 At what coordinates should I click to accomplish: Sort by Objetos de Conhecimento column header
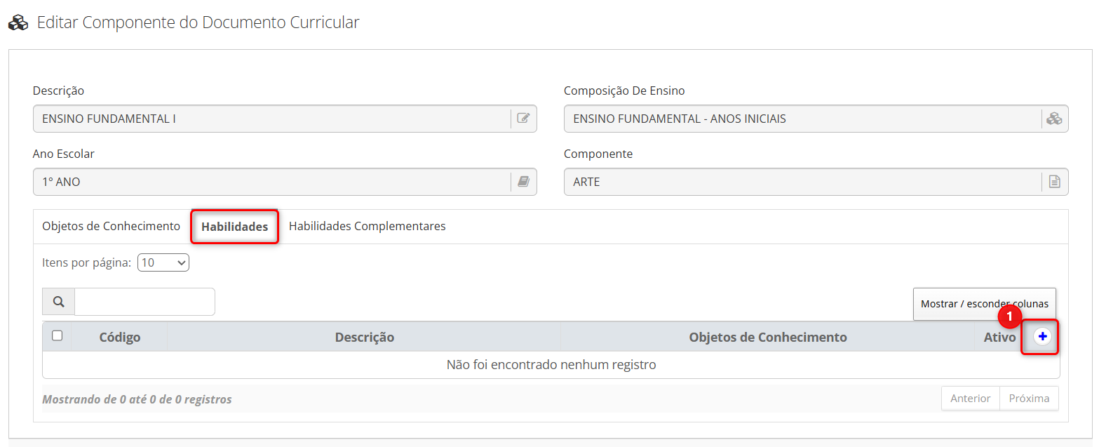pyautogui.click(x=767, y=338)
